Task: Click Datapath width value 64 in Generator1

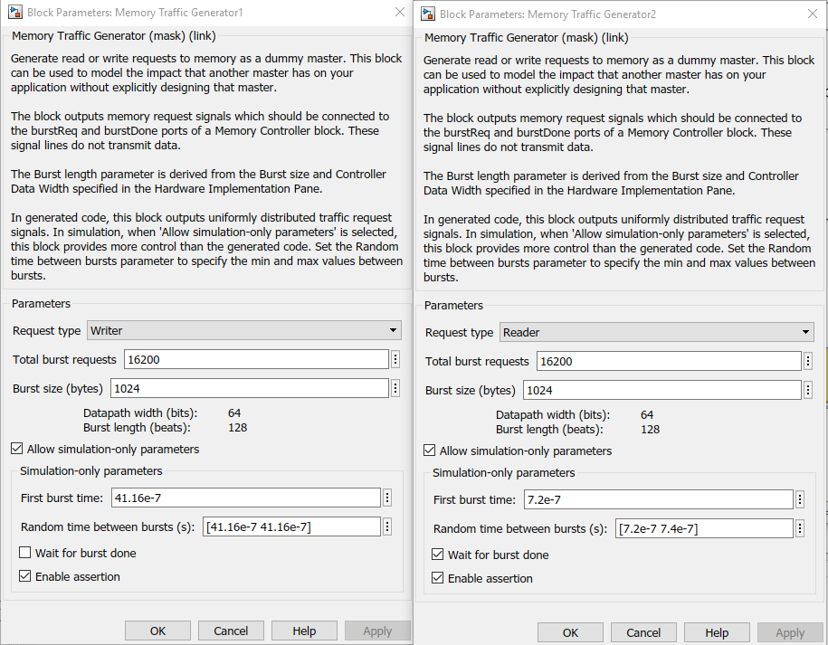Action: point(234,413)
